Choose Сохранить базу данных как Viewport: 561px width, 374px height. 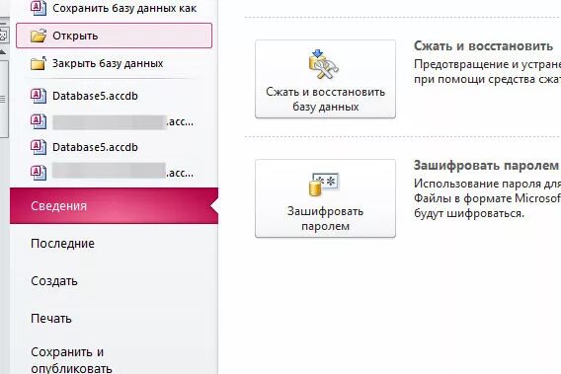click(x=114, y=8)
